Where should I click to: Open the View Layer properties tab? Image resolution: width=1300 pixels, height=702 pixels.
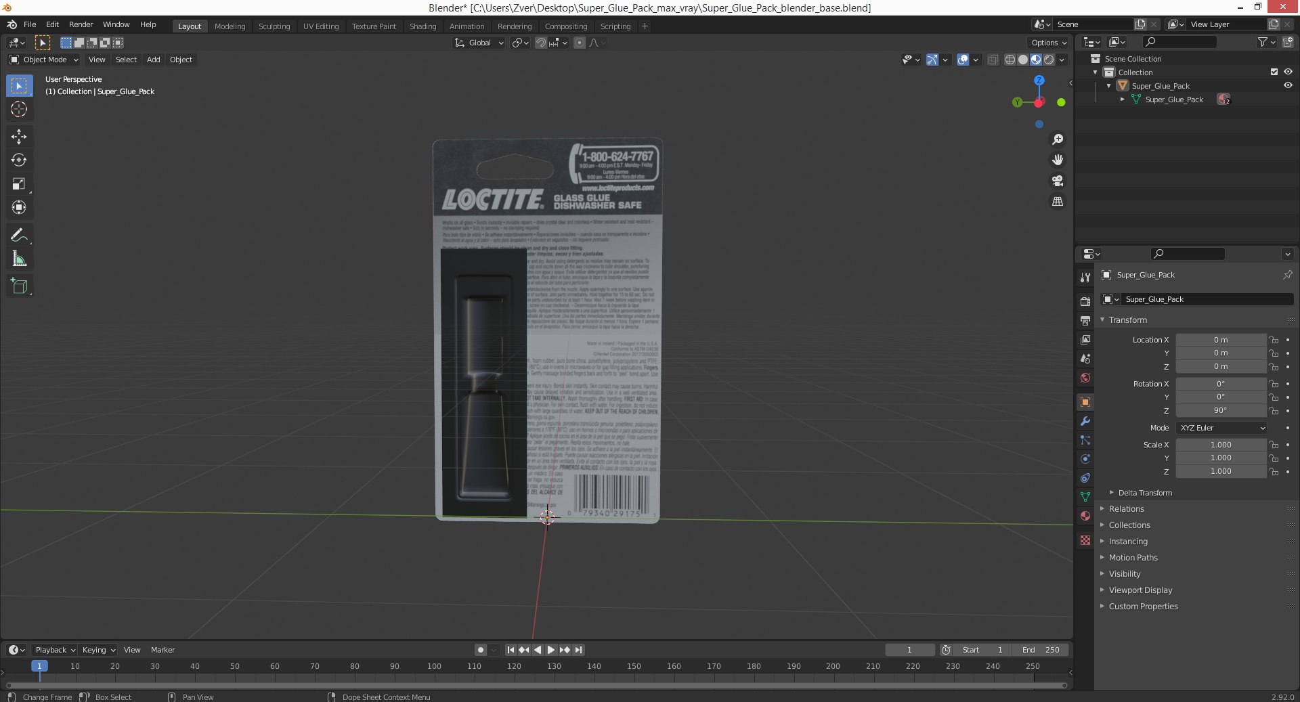1085,339
